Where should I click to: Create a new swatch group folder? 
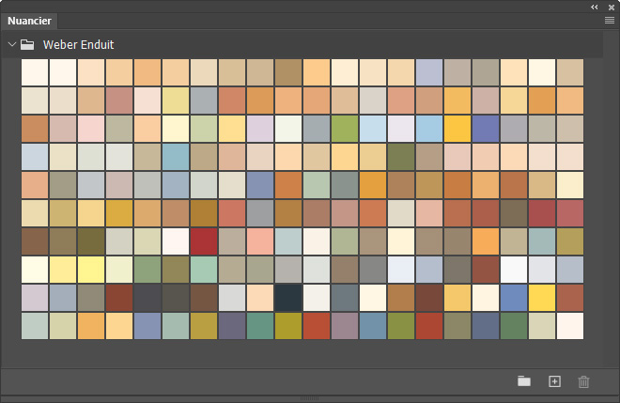tap(524, 381)
